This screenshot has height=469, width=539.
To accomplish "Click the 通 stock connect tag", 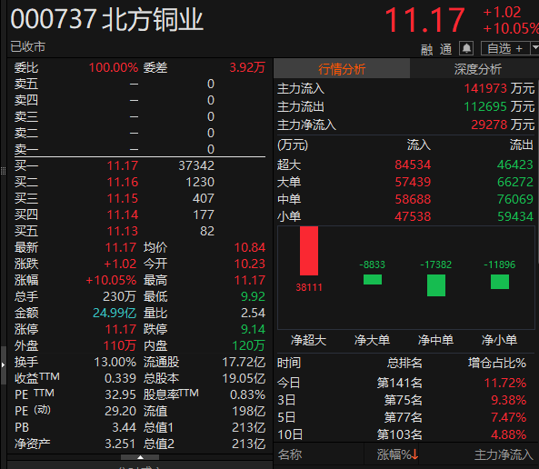I will (x=446, y=49).
